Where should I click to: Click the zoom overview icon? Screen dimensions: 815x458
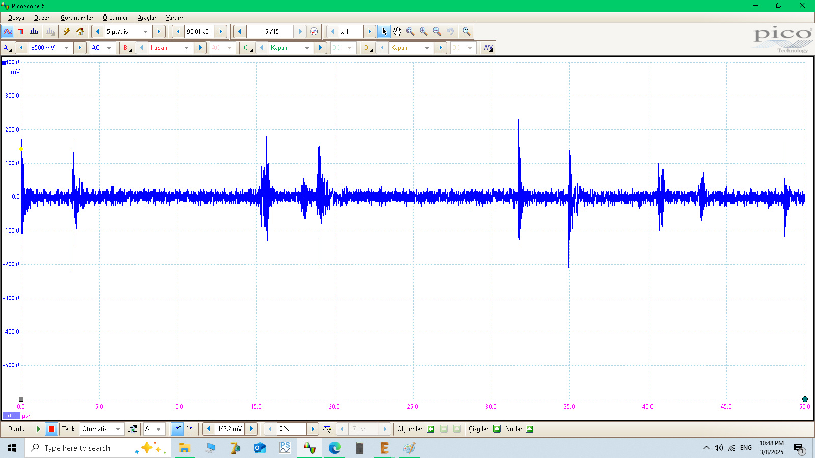coord(466,32)
